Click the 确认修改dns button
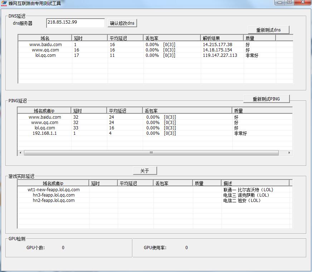 click(122, 23)
